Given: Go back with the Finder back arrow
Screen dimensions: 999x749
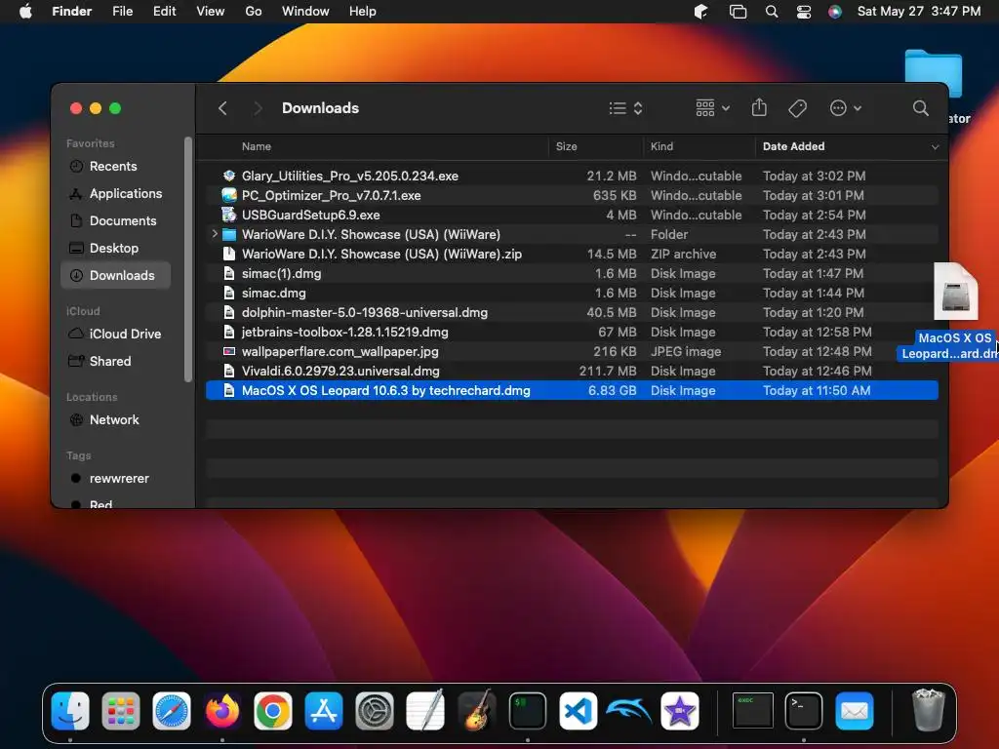Looking at the screenshot, I should [x=222, y=108].
